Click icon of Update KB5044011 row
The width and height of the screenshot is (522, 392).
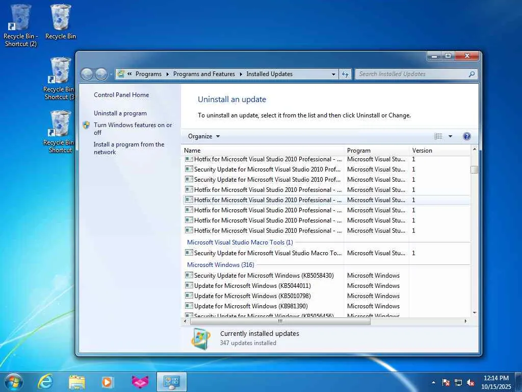(x=189, y=285)
